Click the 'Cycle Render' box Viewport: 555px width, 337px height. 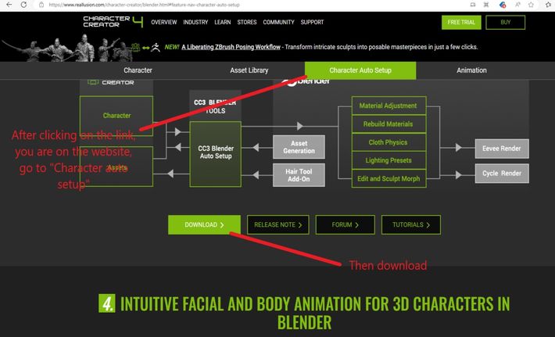[x=502, y=173]
